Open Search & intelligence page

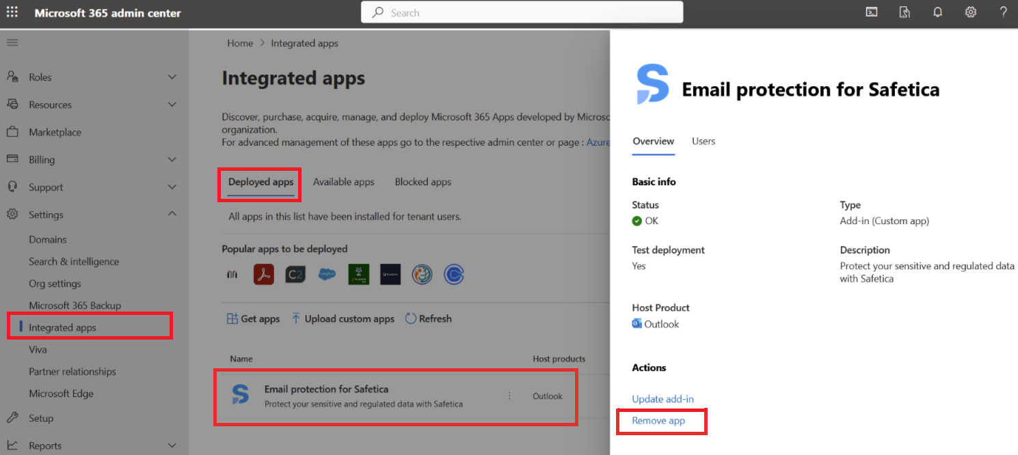pyautogui.click(x=74, y=262)
